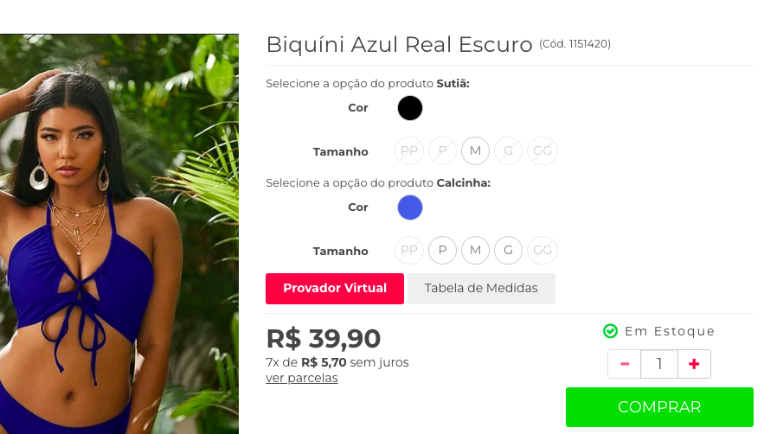The height and width of the screenshot is (434, 764).
Task: Select unavailable GG size for Calcinha
Action: (543, 251)
